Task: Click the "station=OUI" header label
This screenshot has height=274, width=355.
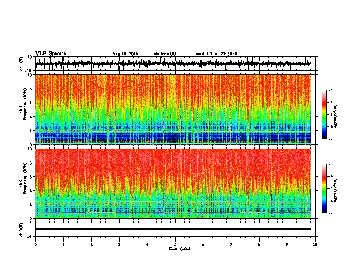Action: coord(166,54)
